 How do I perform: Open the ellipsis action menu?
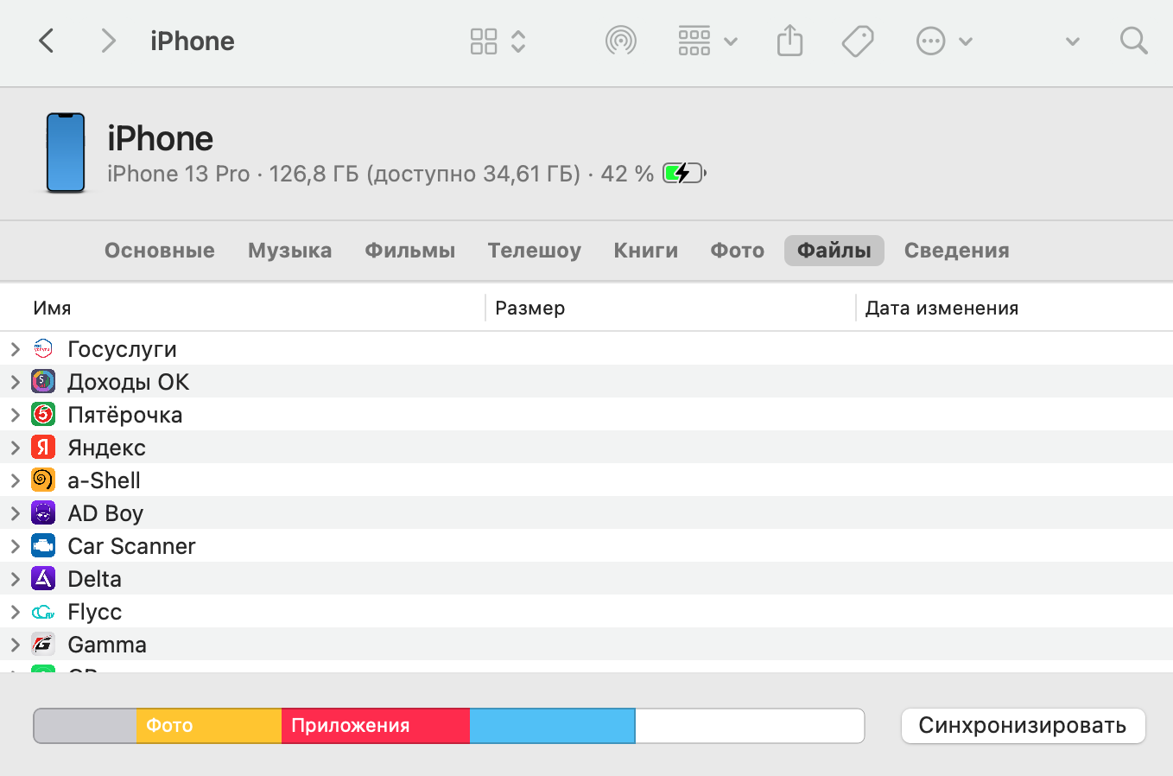tap(930, 41)
